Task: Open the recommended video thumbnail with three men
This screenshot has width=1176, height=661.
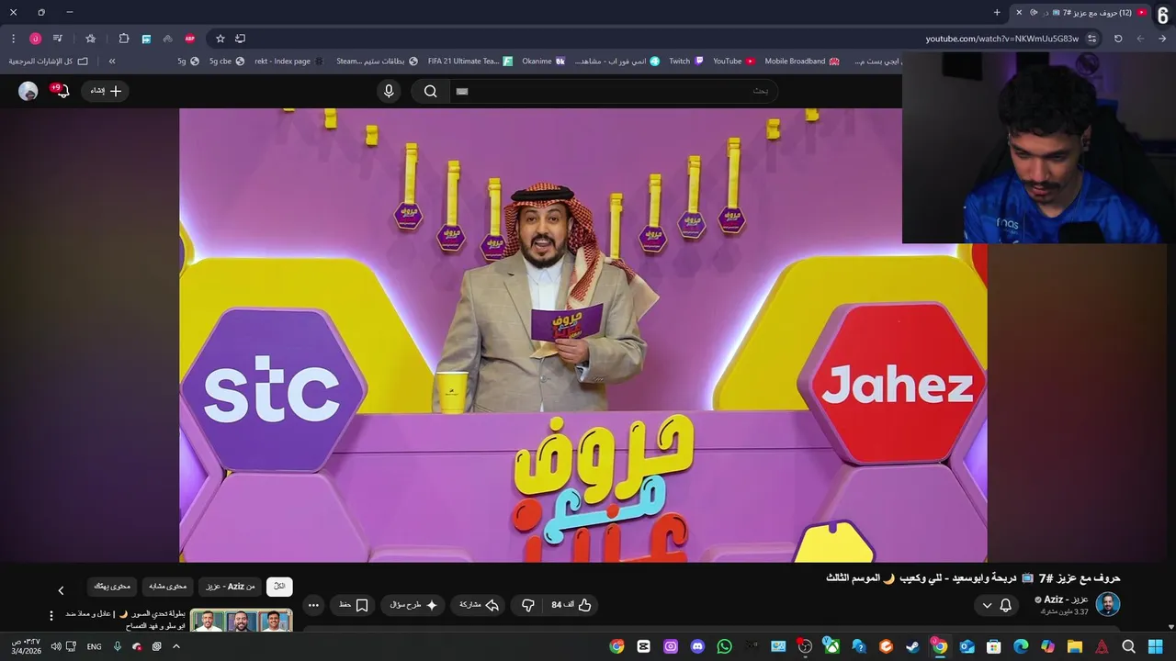Action: [241, 620]
